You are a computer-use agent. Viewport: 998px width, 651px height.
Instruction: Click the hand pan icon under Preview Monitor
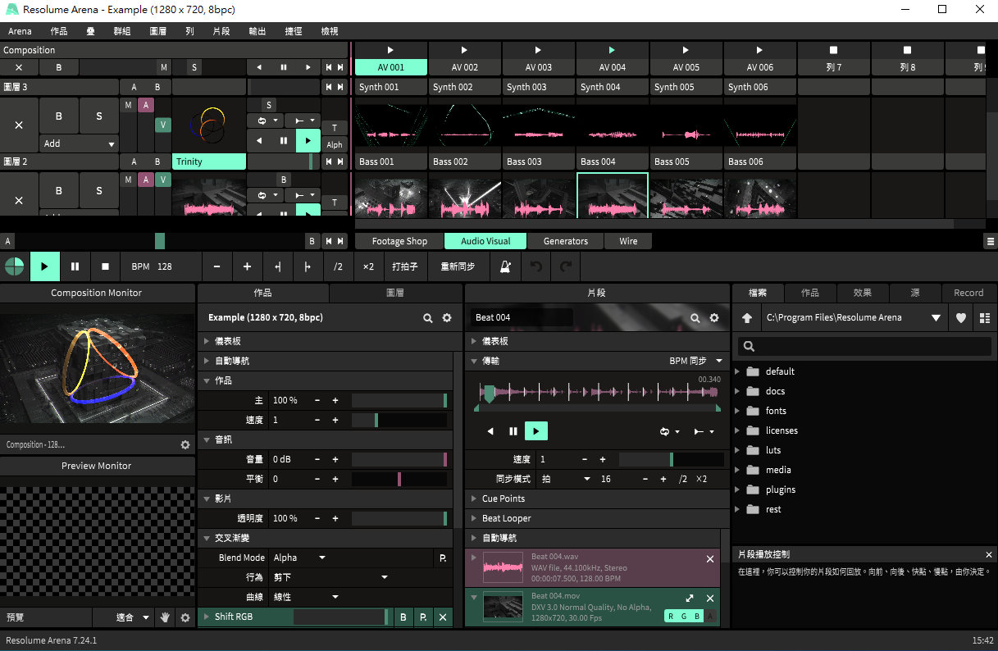165,617
